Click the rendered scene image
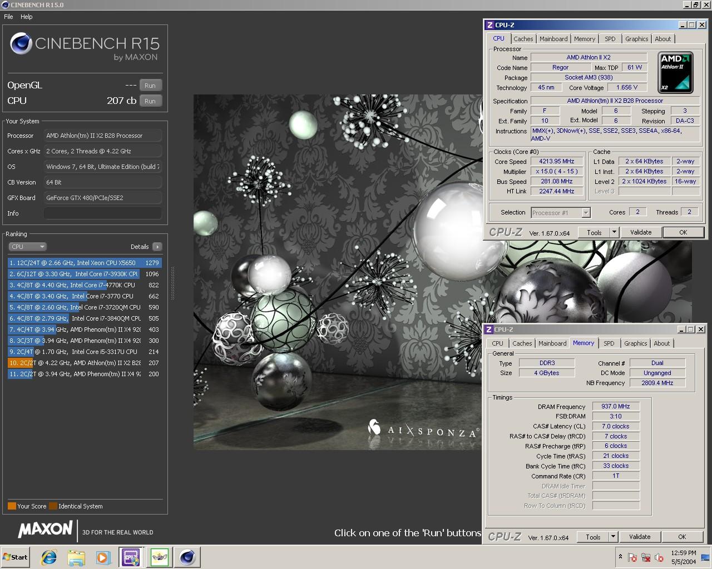 pos(337,272)
